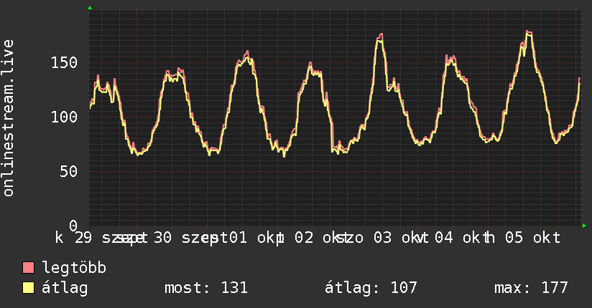Click the pink legtöbb legend swatch
Viewport: 592px width, 308px height.
(28, 267)
